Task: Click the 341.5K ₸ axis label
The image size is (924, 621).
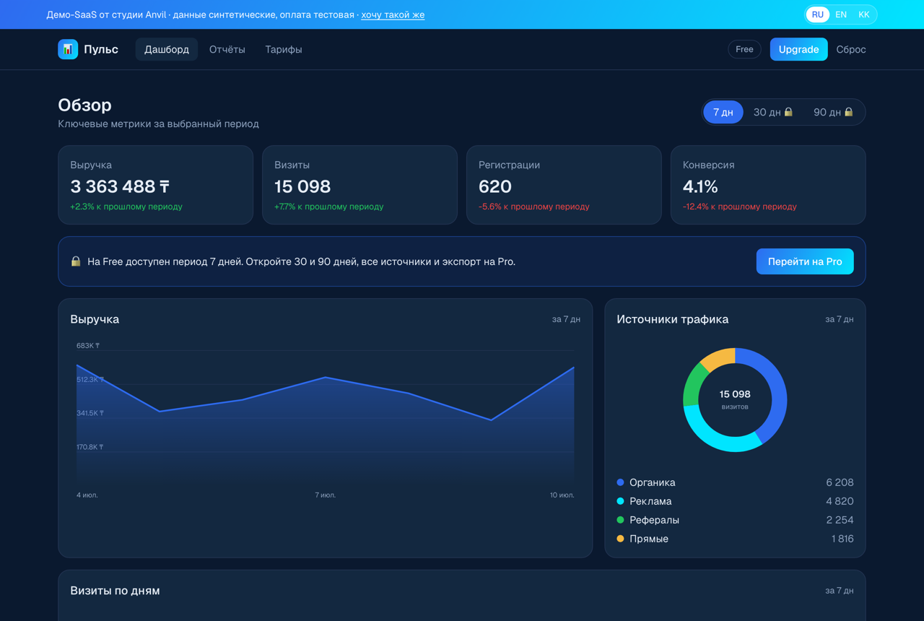Action: (90, 413)
